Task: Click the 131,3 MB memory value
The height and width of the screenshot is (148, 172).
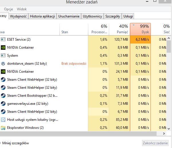Action: 121,64
